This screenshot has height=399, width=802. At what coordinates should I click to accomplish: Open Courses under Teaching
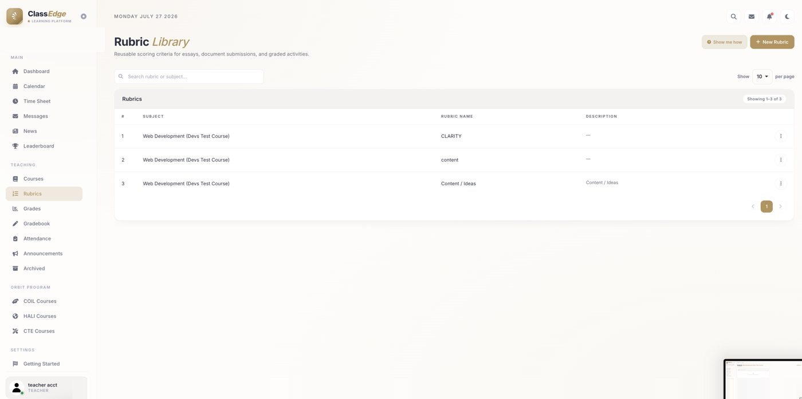tap(44, 179)
